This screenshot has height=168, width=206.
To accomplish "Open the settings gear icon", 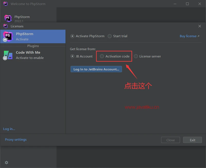I will tap(6, 163).
